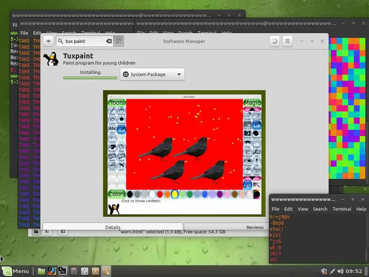Click the Software Manager window title
Image resolution: width=369 pixels, height=277 pixels.
click(184, 41)
